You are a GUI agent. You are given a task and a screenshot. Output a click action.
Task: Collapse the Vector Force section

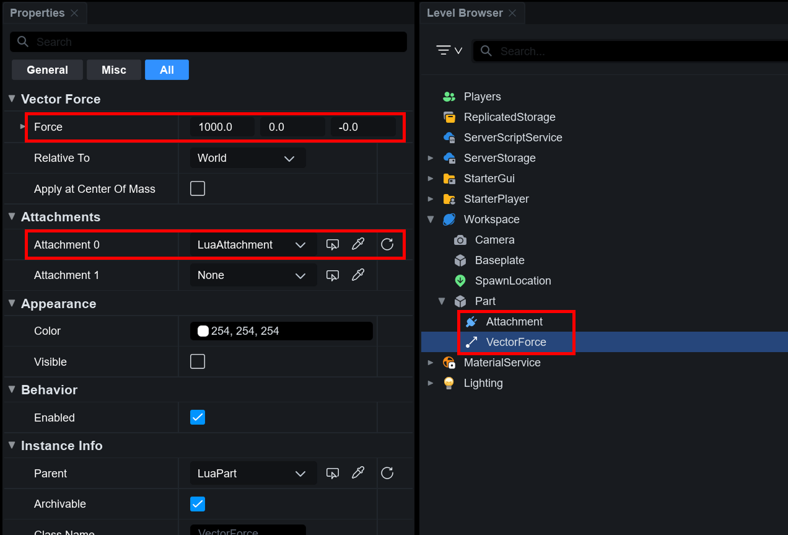(x=12, y=99)
